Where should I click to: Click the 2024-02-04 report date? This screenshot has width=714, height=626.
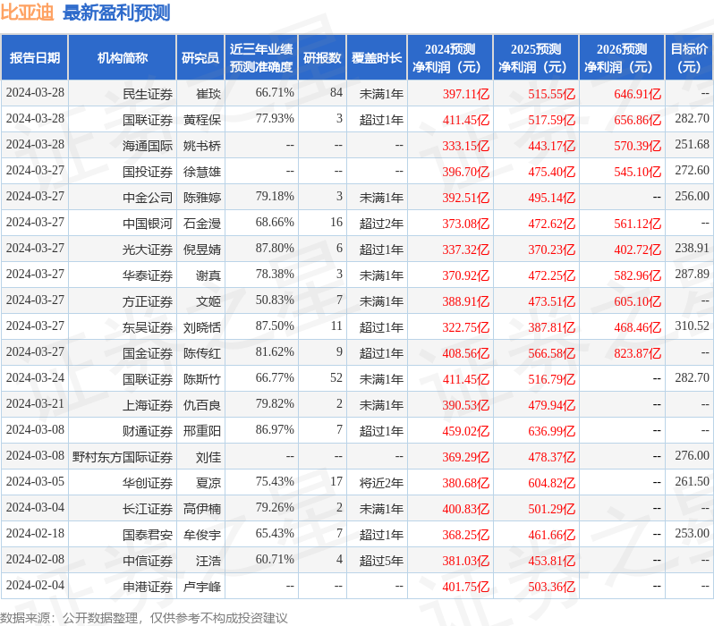tap(35, 586)
